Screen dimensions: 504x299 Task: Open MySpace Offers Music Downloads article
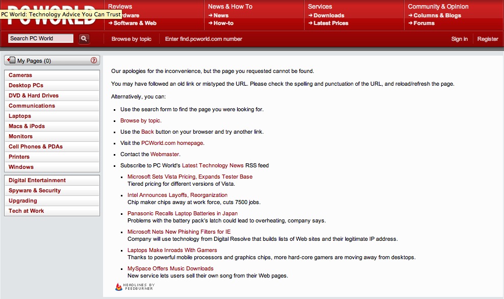[x=170, y=268]
